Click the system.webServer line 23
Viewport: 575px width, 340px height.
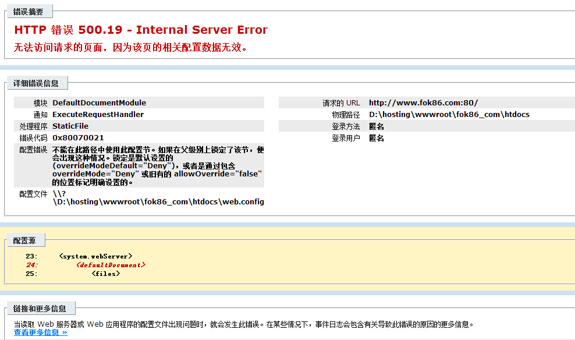95,256
